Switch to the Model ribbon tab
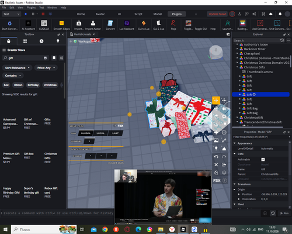 tap(158, 14)
